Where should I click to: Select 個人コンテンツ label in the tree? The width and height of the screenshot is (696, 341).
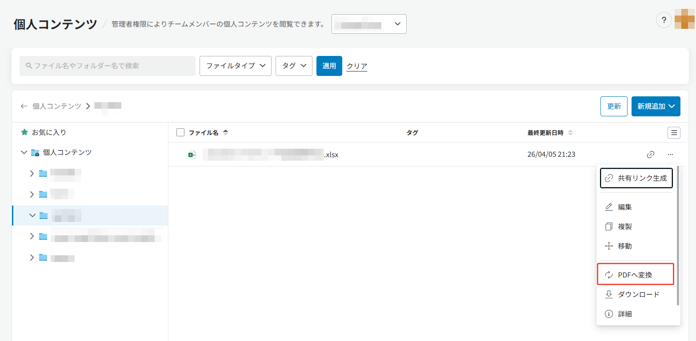[x=67, y=152]
